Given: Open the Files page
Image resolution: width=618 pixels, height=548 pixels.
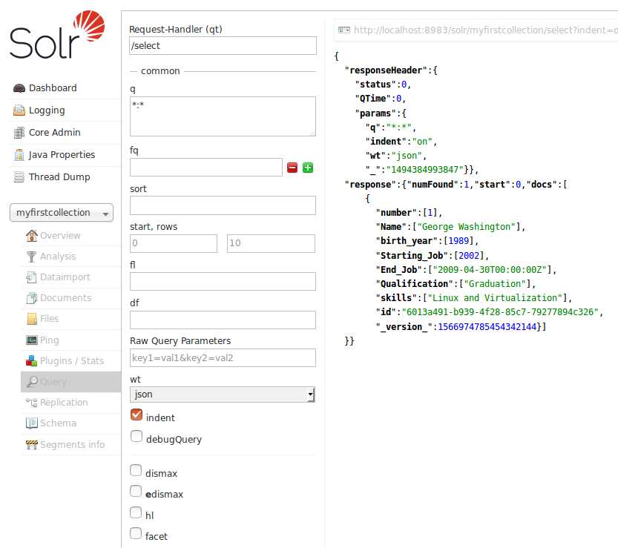Looking at the screenshot, I should pos(49,319).
